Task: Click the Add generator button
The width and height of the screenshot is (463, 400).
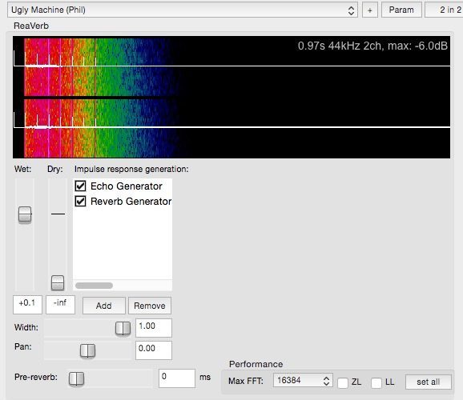Action: coord(104,306)
